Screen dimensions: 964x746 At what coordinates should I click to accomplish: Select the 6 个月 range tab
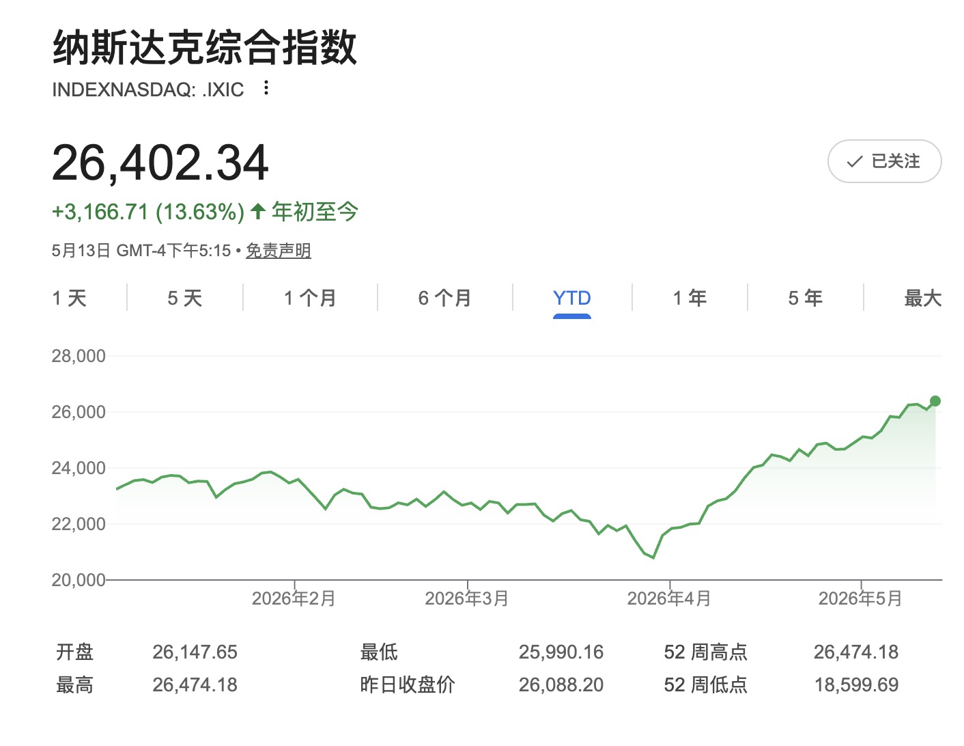pyautogui.click(x=445, y=298)
